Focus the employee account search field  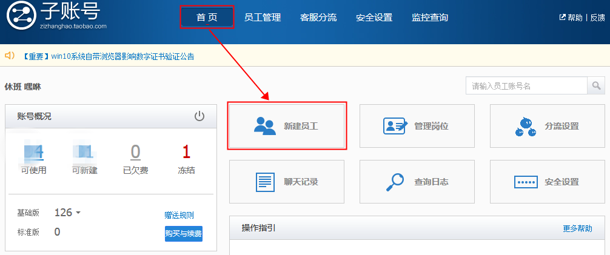526,86
